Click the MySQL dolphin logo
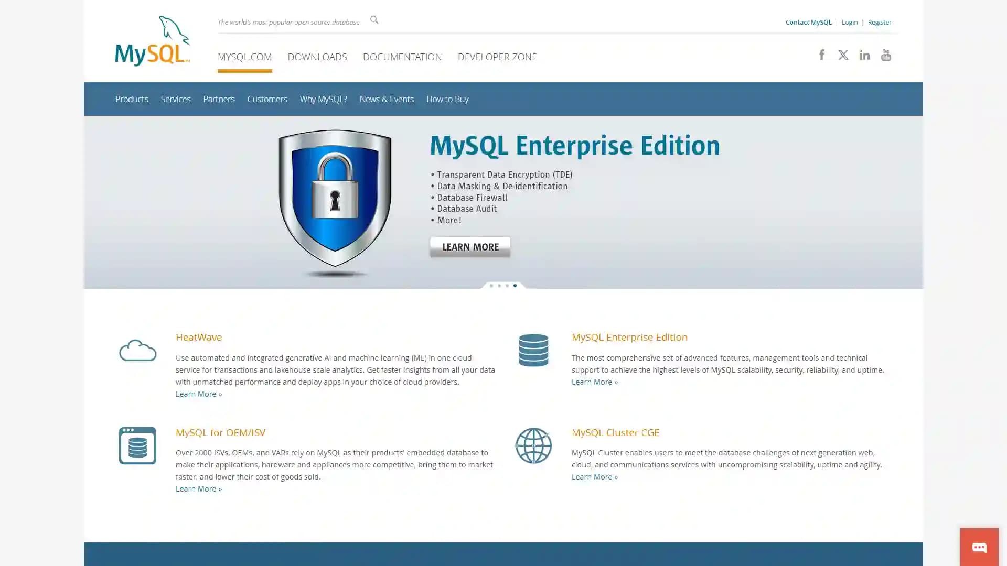 152,41
